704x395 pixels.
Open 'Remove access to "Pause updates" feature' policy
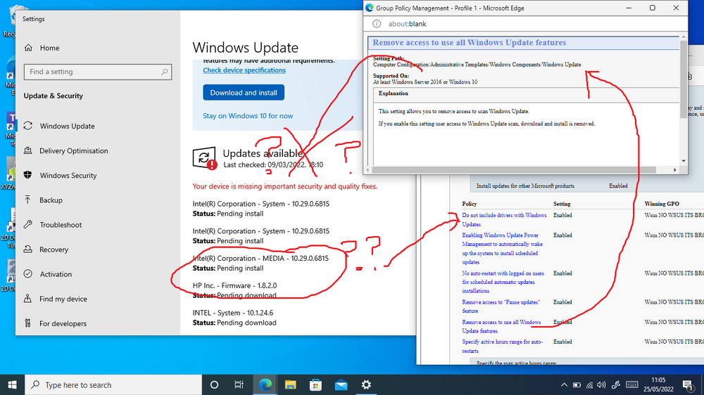click(x=501, y=306)
